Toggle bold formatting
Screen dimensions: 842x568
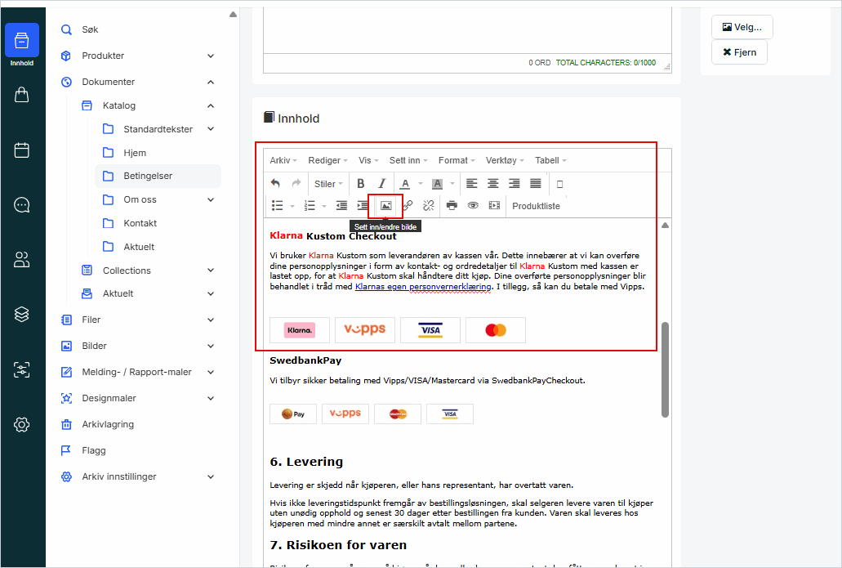tap(360, 184)
